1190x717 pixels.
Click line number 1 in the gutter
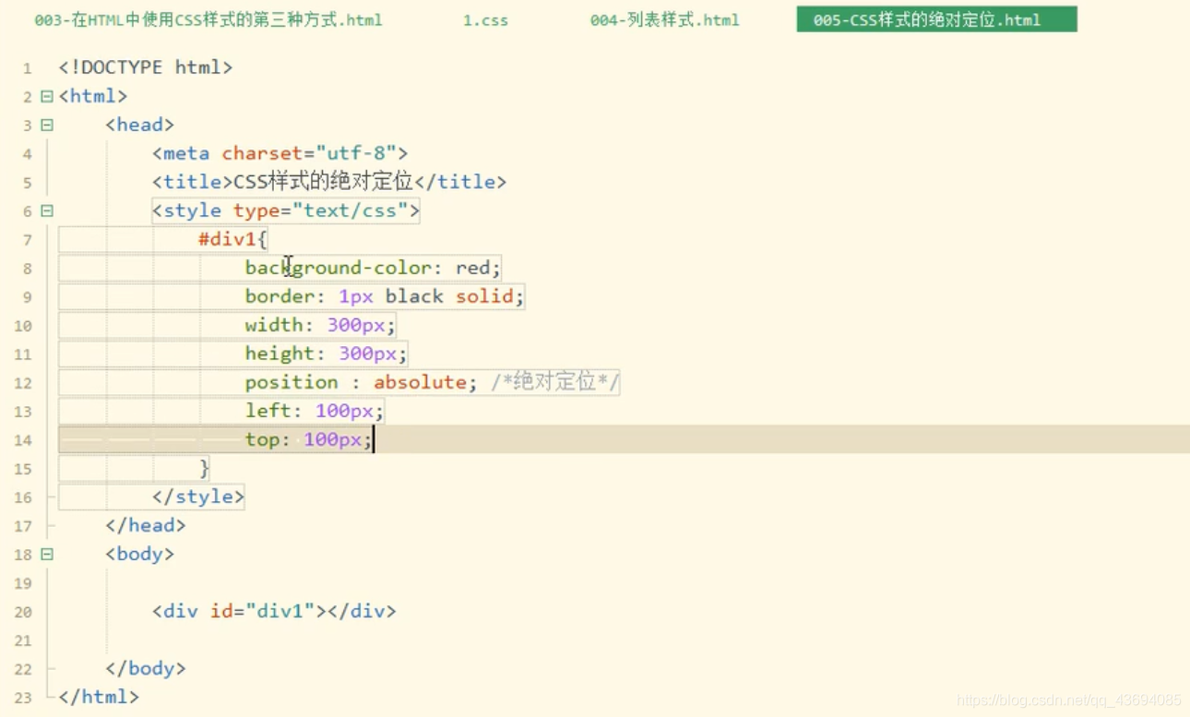[28, 68]
